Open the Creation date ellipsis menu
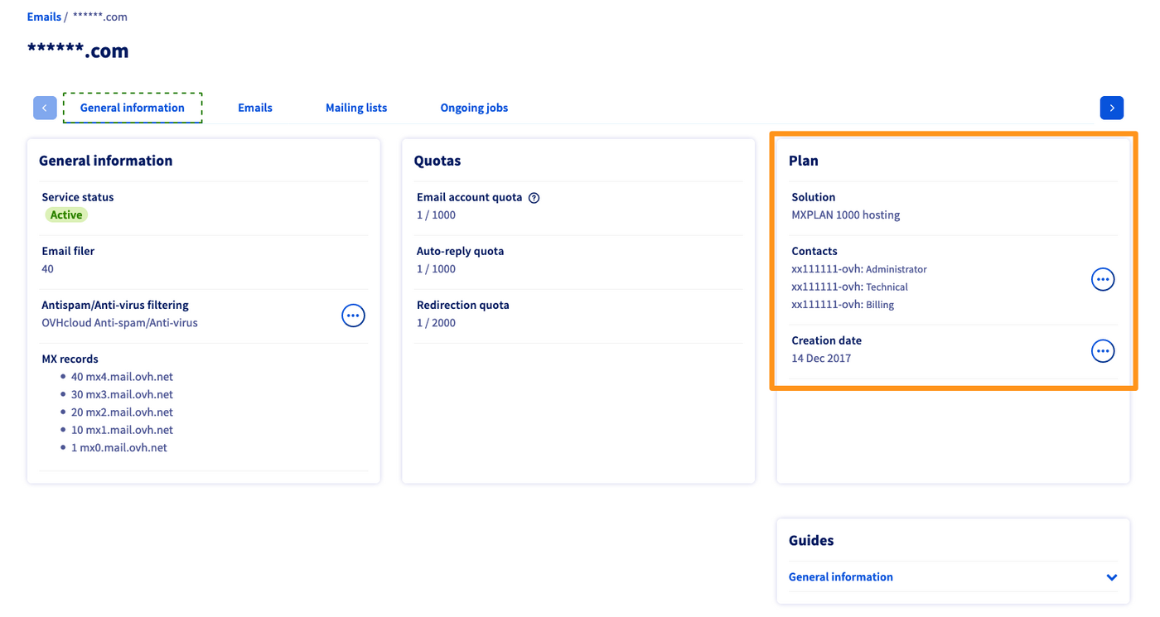Viewport: 1160px width, 617px height. (x=1102, y=351)
